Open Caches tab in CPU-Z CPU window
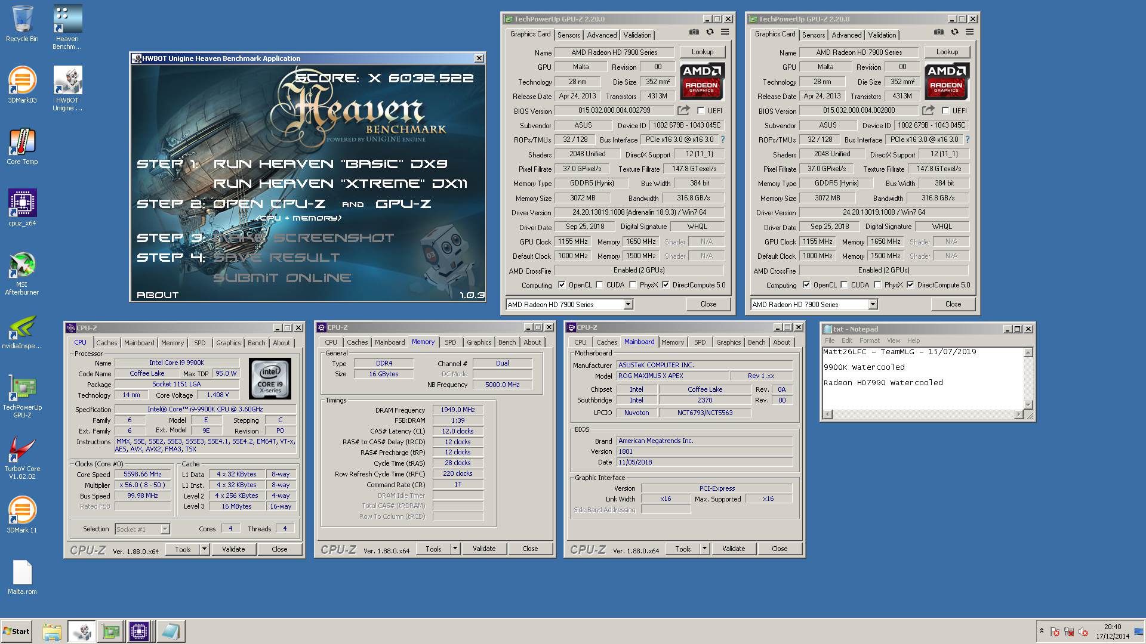The width and height of the screenshot is (1146, 644). pos(107,343)
